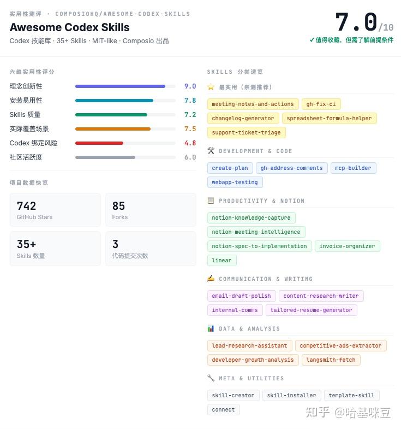
Task: Select the developer-growth-analysis tag
Action: click(253, 360)
